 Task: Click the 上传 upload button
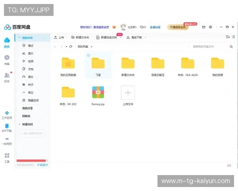[x=59, y=37]
